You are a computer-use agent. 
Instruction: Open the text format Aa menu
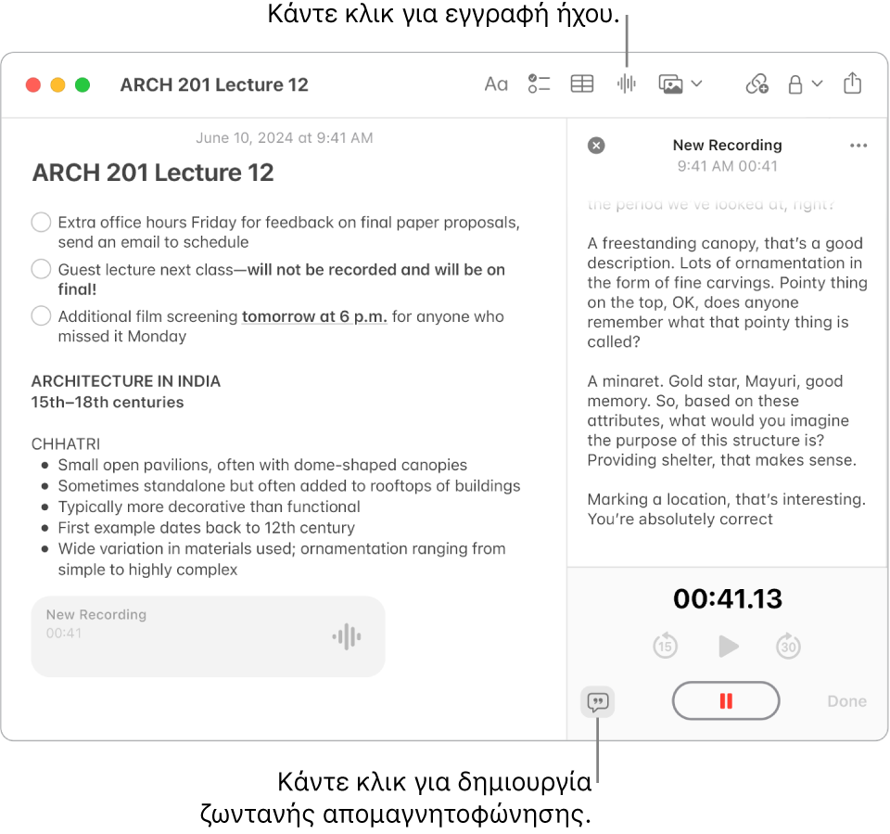coord(495,84)
